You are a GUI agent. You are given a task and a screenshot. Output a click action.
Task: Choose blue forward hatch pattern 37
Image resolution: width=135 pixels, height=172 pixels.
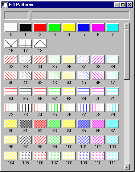pos(83,60)
